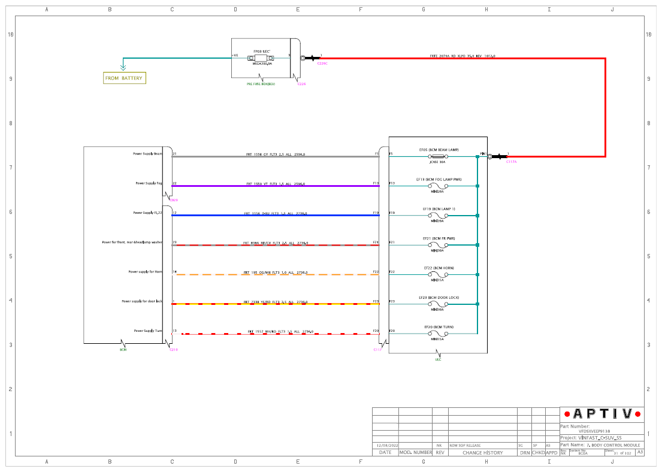Select the EF22 BCM HORN fuse symbol
Image resolution: width=662 pixels, height=472 pixels.
pyautogui.click(x=438, y=274)
